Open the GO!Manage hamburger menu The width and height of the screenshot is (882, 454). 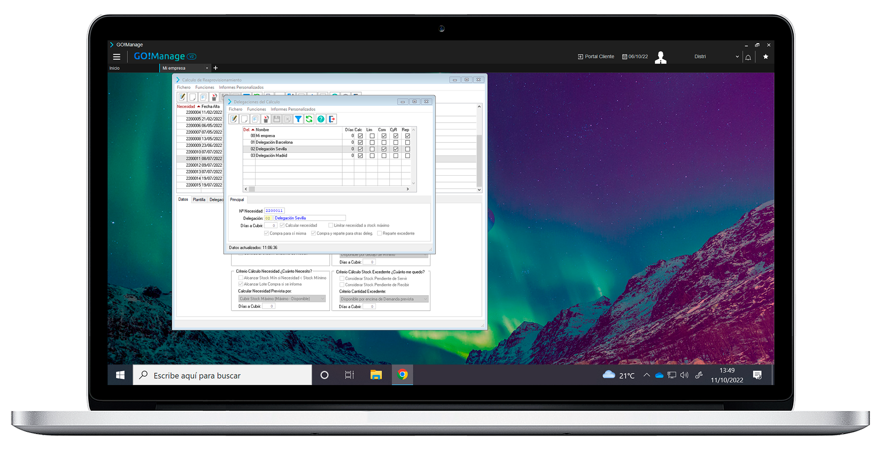(116, 57)
